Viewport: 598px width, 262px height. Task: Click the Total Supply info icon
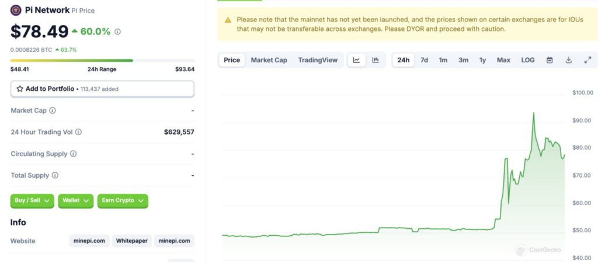click(55, 175)
